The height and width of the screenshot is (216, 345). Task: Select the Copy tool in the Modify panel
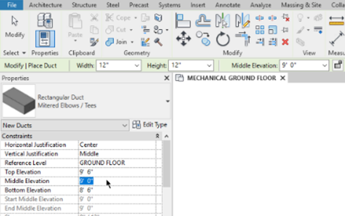point(203,39)
